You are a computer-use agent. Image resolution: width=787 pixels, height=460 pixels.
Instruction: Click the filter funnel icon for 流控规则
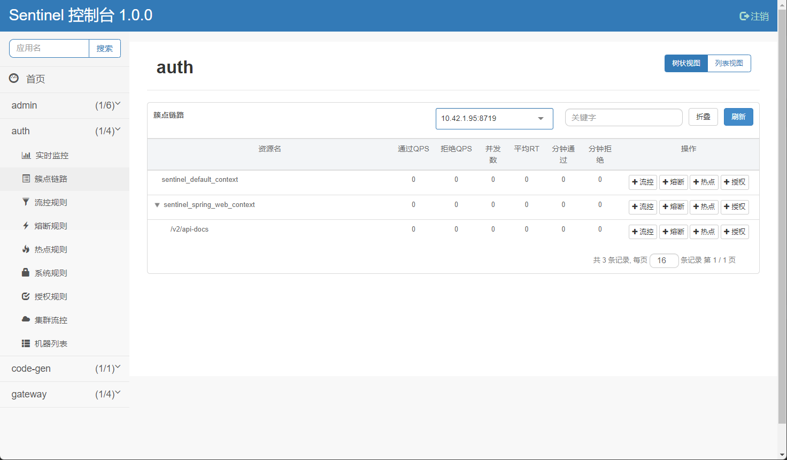[x=26, y=202]
